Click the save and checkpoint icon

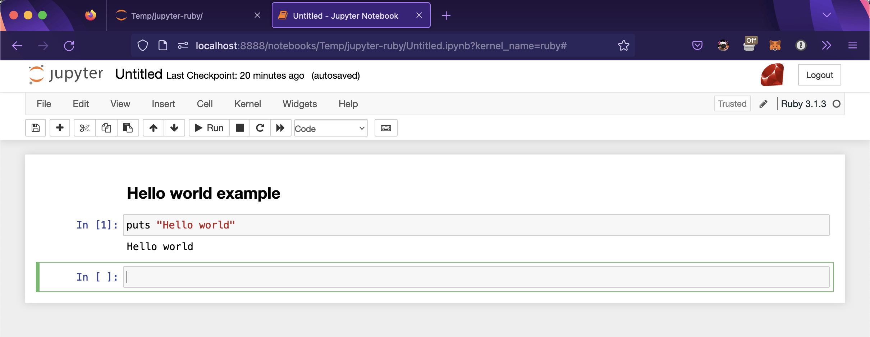(x=36, y=128)
